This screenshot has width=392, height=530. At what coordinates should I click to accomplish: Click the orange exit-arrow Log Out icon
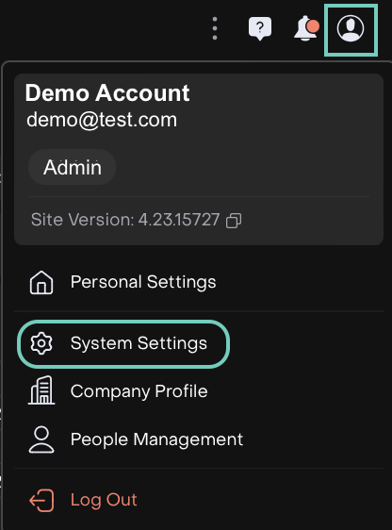click(x=41, y=500)
